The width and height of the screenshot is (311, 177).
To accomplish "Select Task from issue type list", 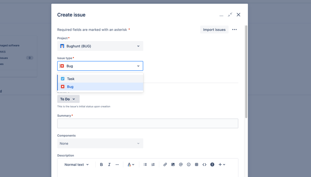I will [71, 79].
